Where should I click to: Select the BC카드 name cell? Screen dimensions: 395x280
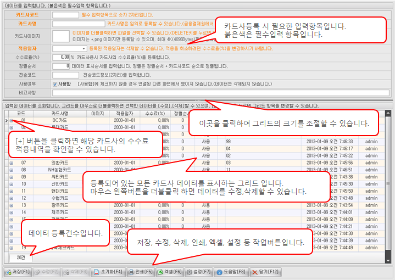coord(60,120)
